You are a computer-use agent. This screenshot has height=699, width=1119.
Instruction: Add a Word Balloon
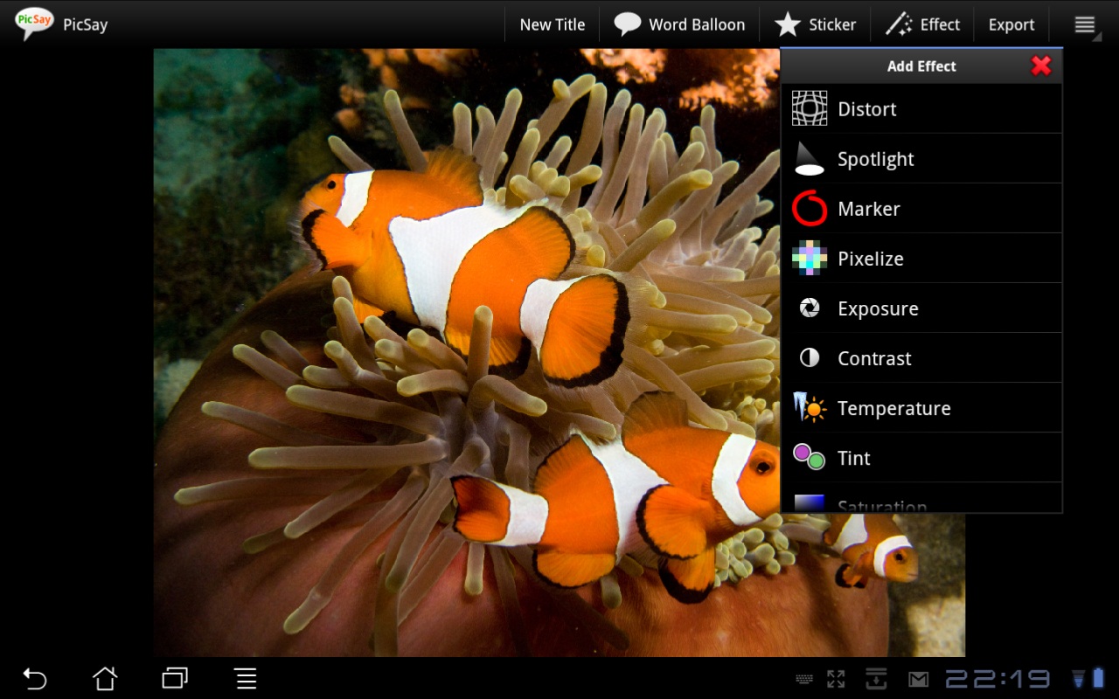pyautogui.click(x=679, y=24)
